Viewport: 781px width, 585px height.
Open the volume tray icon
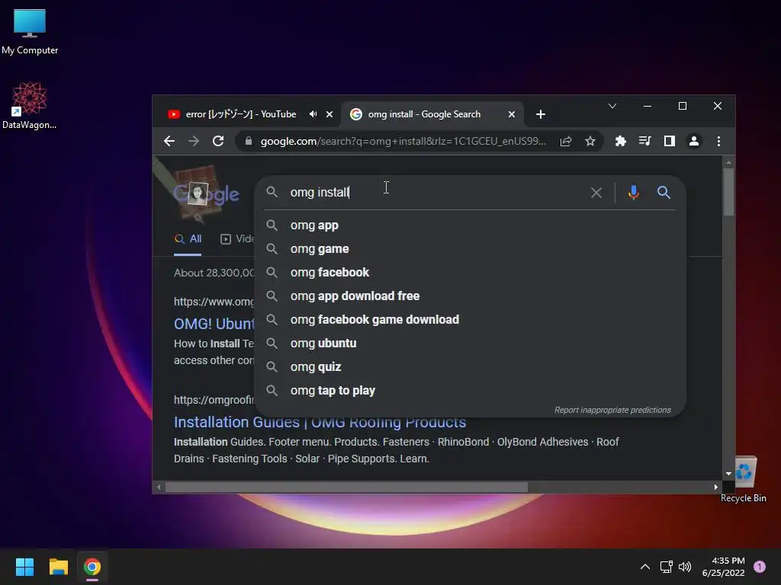(x=686, y=567)
